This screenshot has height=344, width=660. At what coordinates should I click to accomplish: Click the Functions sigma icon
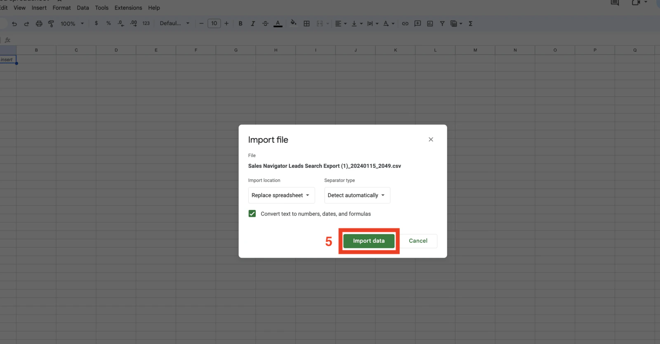470,23
